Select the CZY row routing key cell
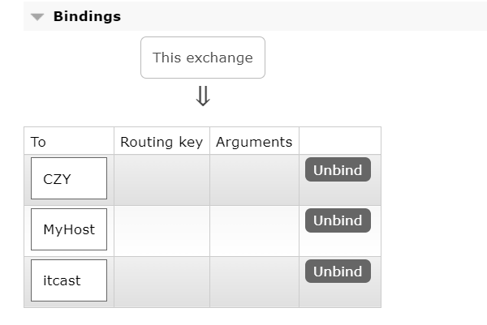 [162, 179]
